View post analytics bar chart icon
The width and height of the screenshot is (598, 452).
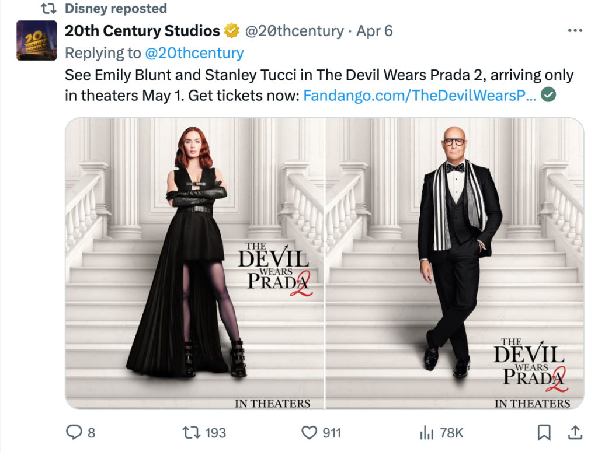(x=425, y=433)
